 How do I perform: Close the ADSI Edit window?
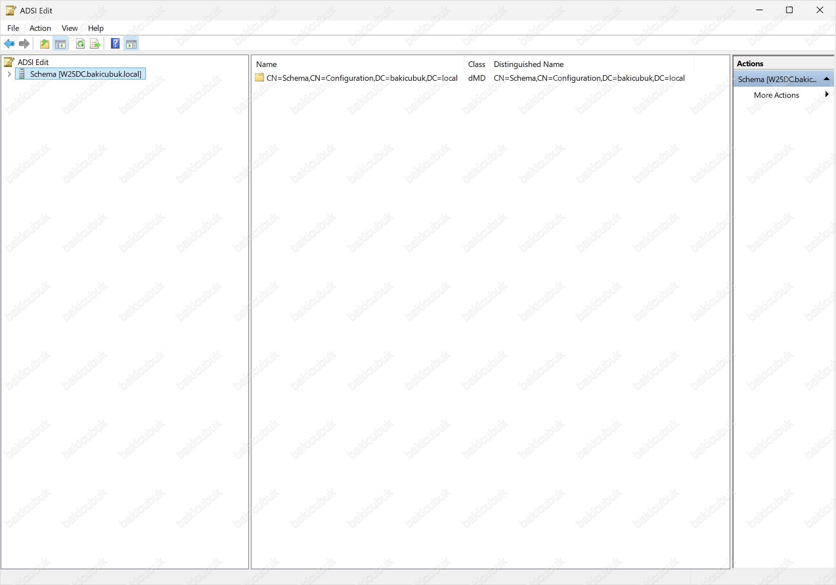[x=820, y=10]
